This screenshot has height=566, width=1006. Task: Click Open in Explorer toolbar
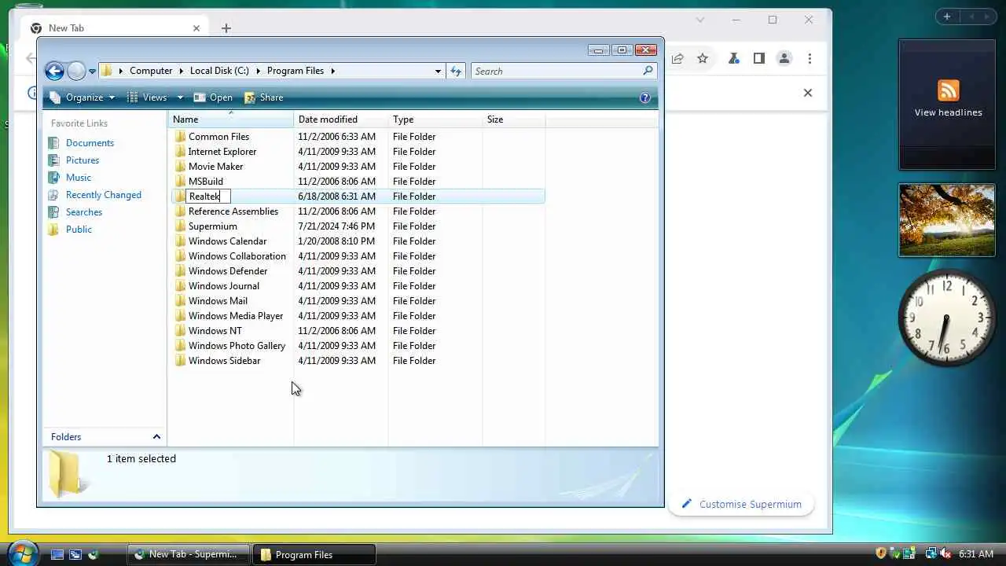pyautogui.click(x=213, y=97)
